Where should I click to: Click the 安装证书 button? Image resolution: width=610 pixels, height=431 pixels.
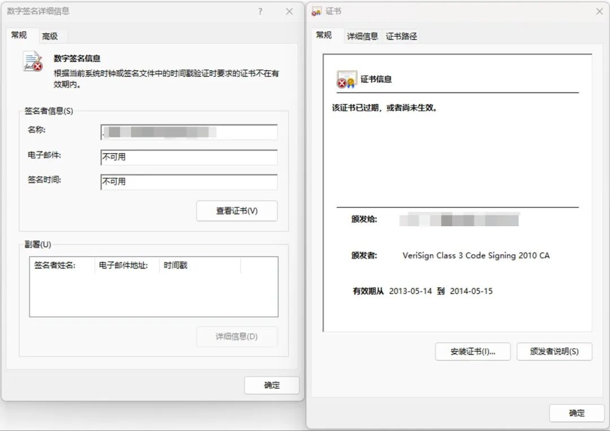pos(473,351)
